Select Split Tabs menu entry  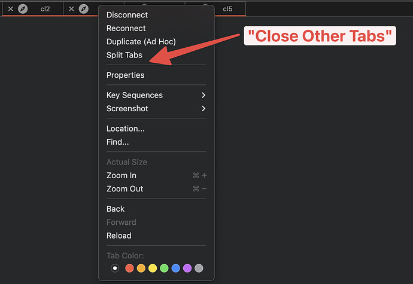coord(156,55)
